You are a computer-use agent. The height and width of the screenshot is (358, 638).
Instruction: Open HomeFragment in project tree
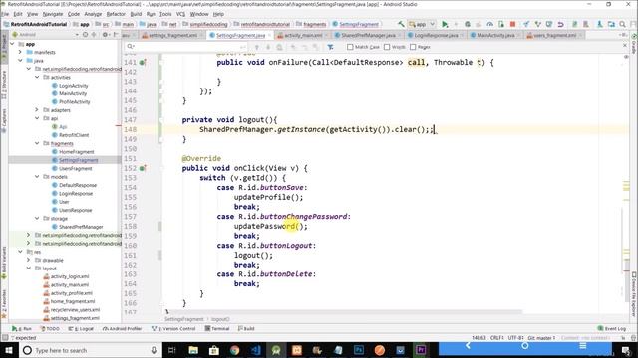pos(76,152)
